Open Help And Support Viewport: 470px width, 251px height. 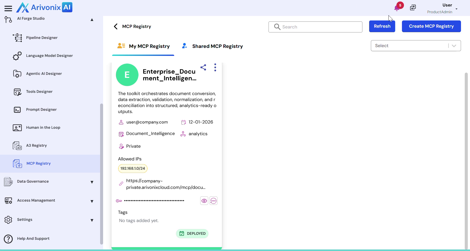[33, 239]
